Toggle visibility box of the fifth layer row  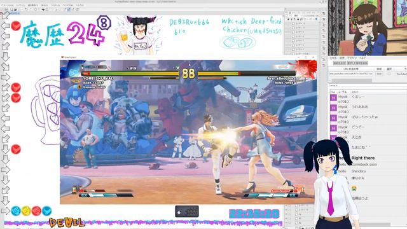(x=293, y=41)
